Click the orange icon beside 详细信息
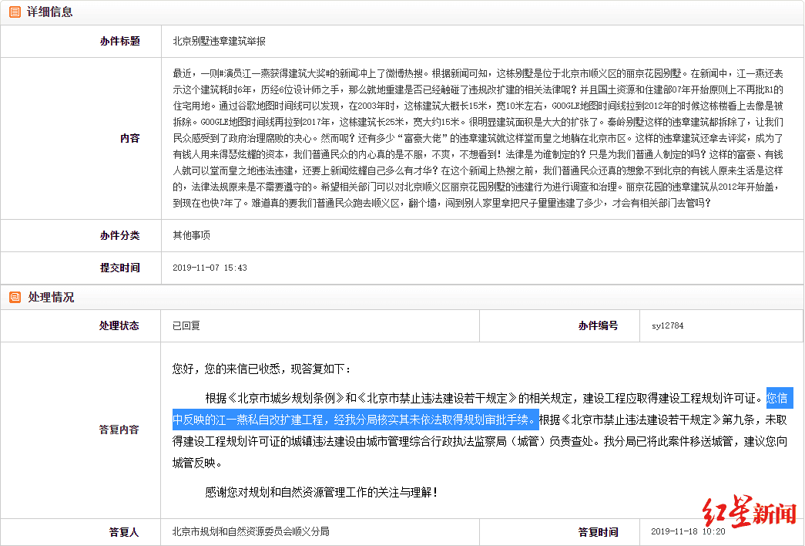This screenshot has width=805, height=546. [15, 12]
